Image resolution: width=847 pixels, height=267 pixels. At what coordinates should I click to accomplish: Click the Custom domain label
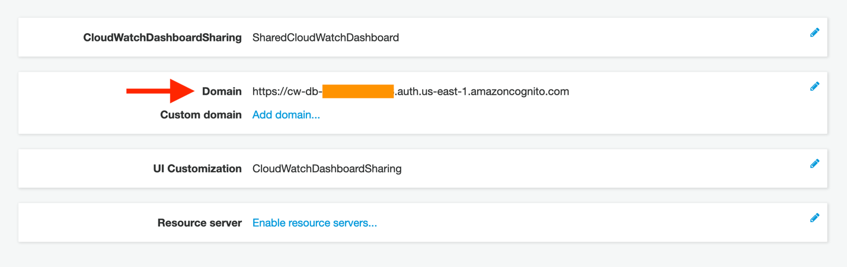(201, 115)
